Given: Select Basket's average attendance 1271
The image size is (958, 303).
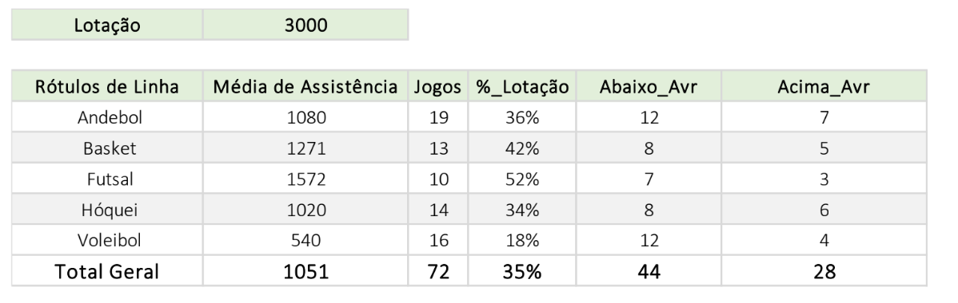Looking at the screenshot, I should 305,148.
